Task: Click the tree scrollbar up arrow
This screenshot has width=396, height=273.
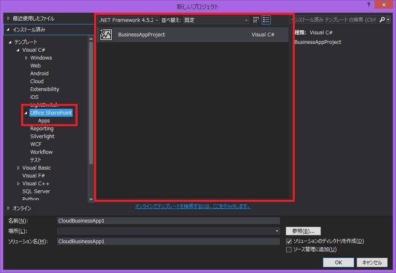Action: click(91, 38)
